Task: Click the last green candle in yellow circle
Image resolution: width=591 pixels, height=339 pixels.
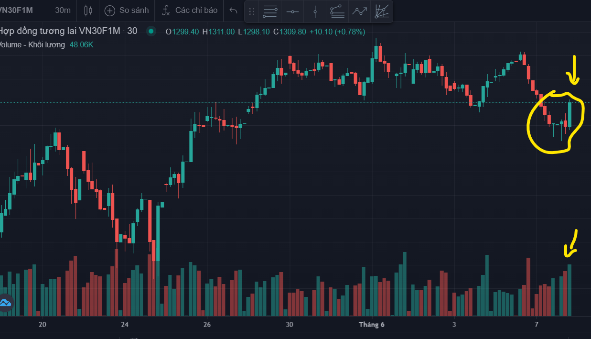Action: 570,115
